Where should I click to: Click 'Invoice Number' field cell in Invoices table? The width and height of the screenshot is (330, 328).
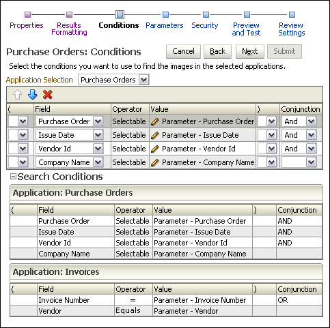coord(76,300)
